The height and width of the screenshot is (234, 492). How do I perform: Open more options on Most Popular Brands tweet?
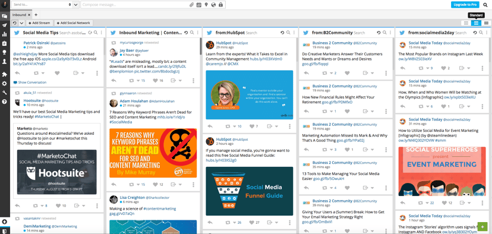pyautogui.click(x=482, y=68)
